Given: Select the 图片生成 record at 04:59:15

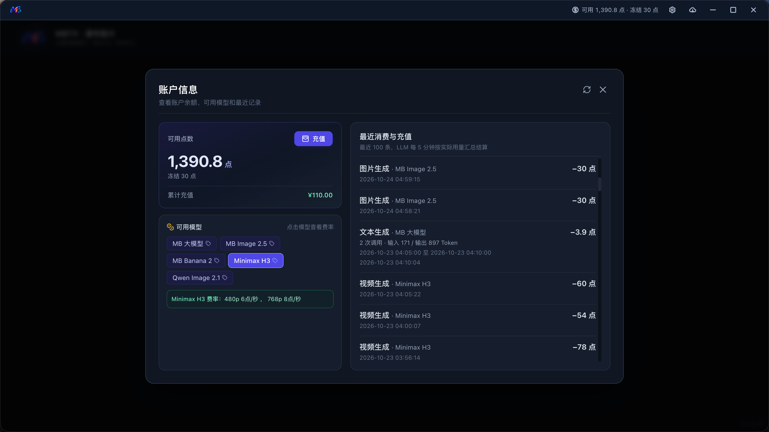Looking at the screenshot, I should 478,174.
